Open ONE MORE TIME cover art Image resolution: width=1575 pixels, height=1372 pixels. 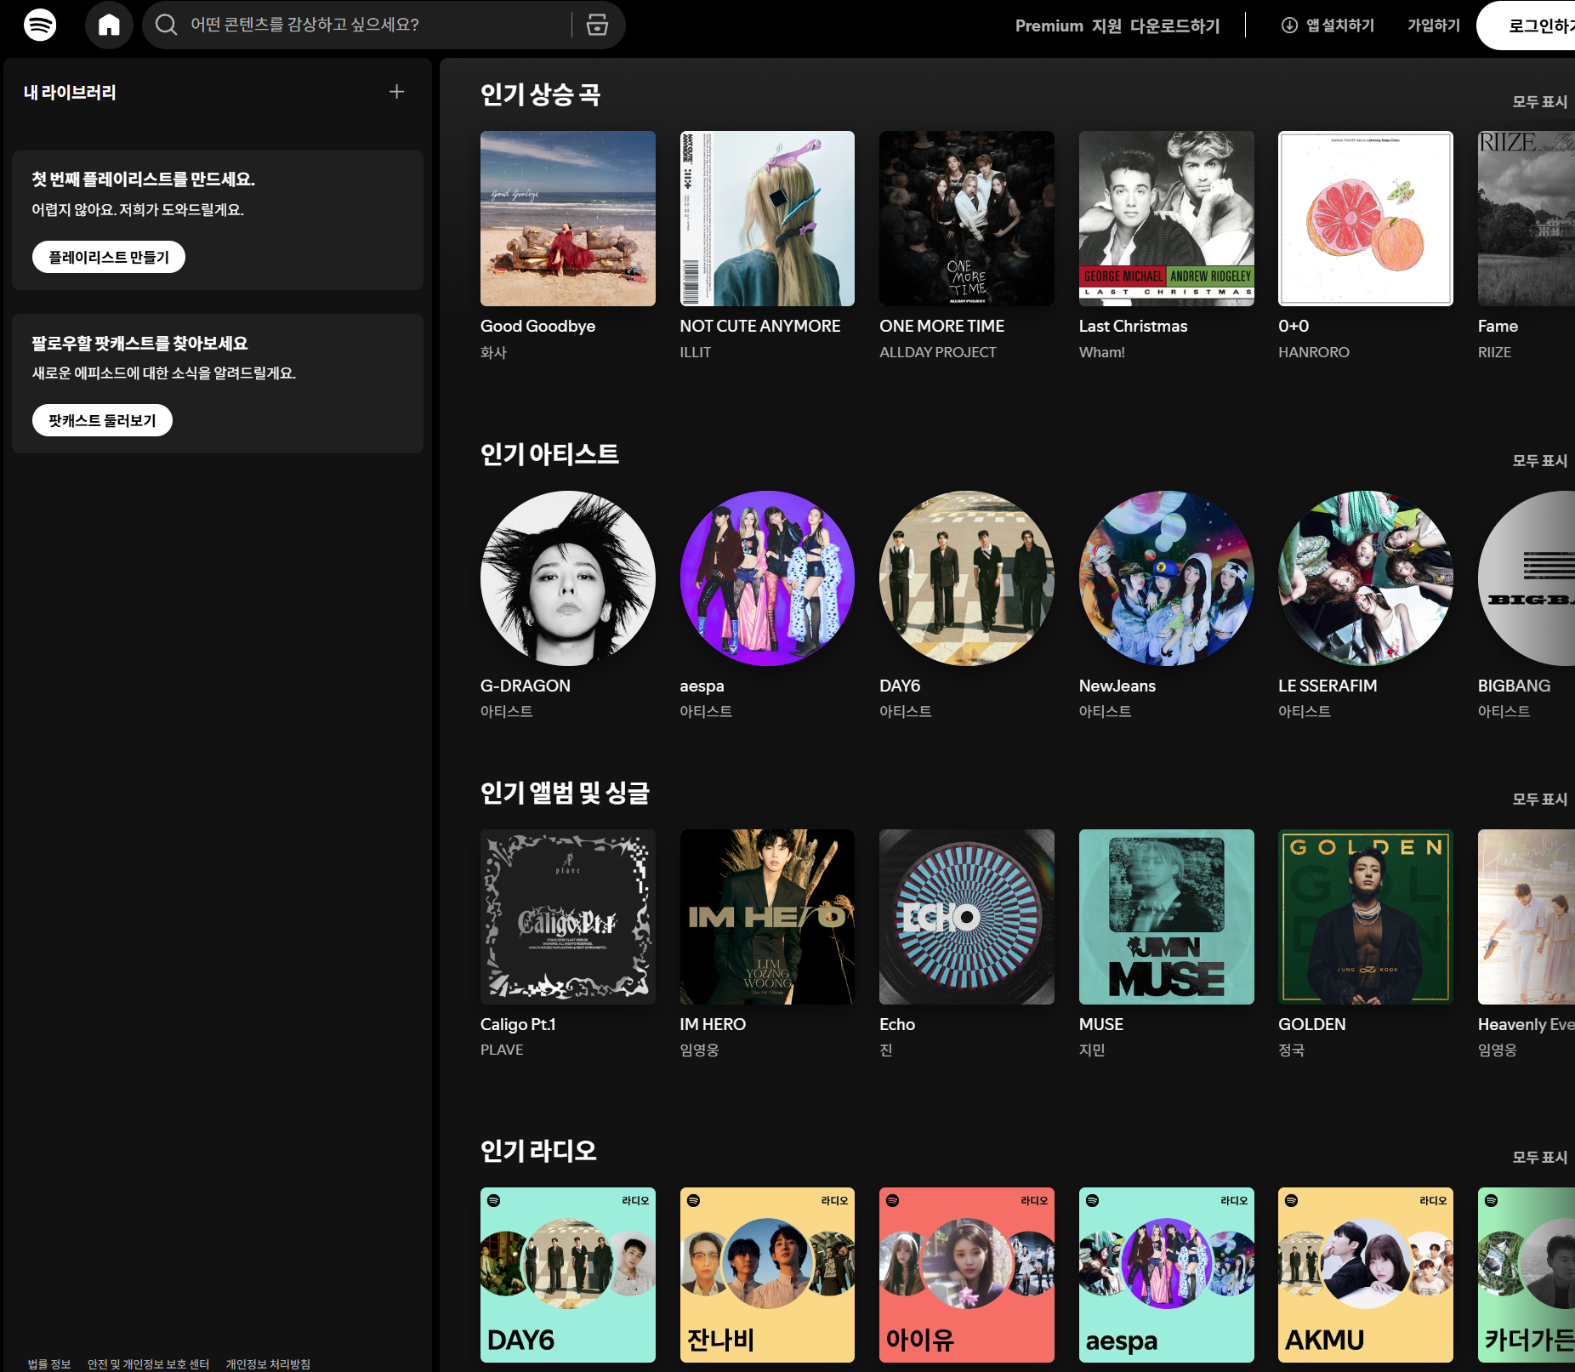coord(967,219)
